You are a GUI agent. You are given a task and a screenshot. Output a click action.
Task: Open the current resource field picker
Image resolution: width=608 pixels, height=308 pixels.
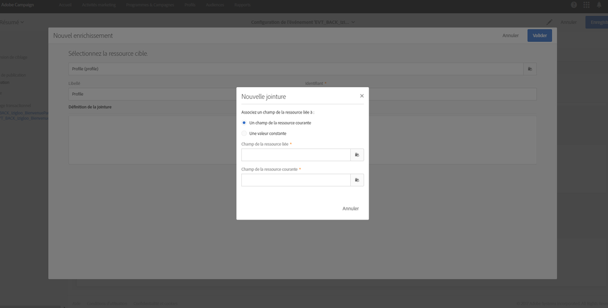[357, 180]
